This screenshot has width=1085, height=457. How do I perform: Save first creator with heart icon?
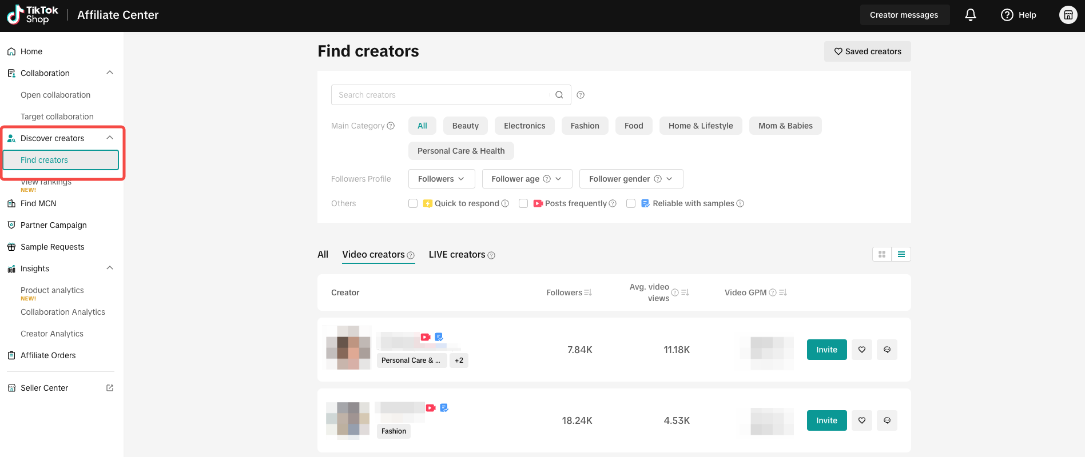[862, 350]
